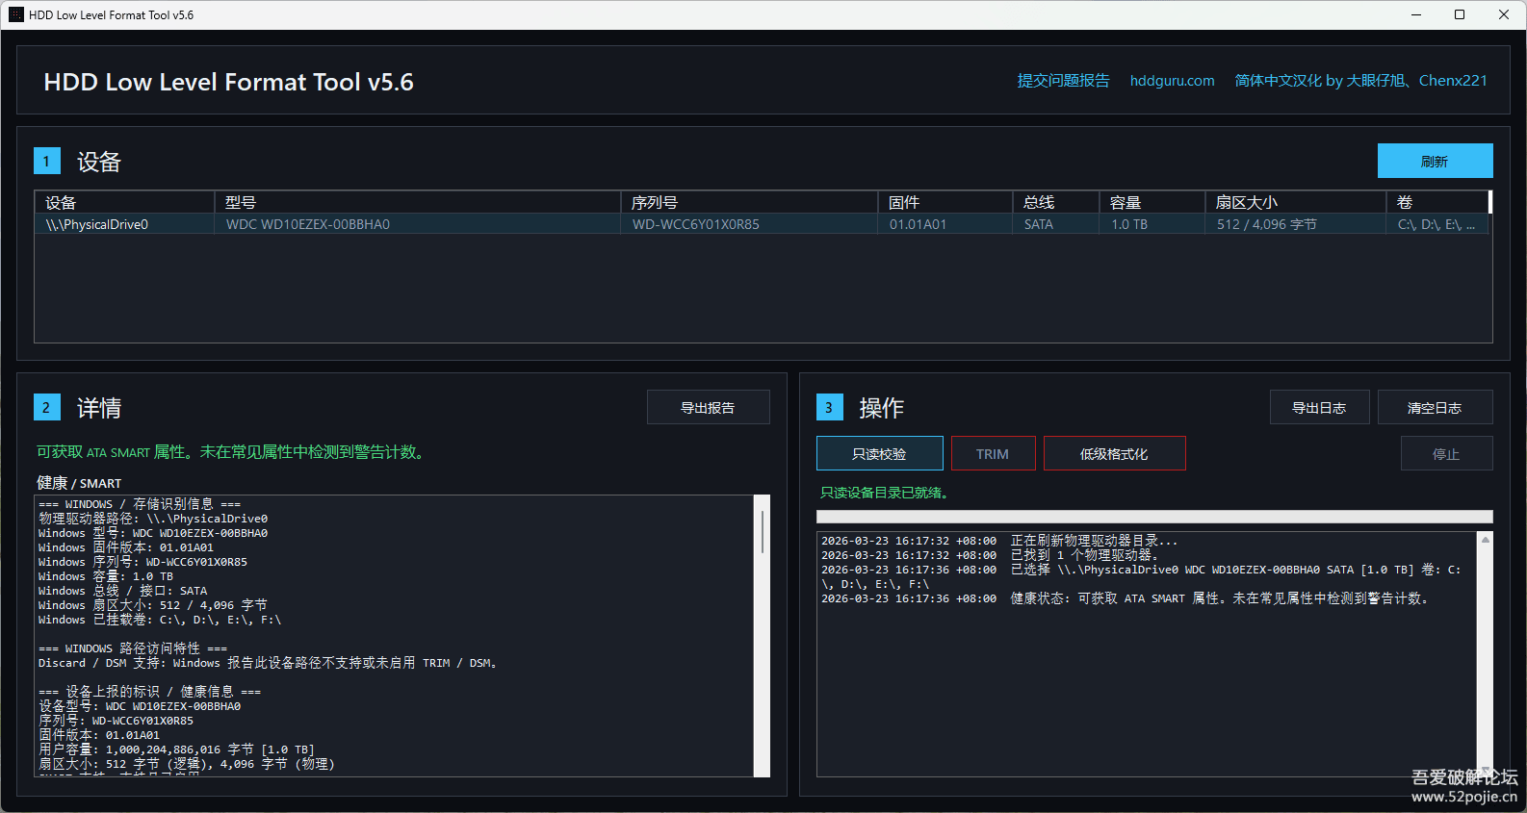Click the 导出日志 button
Screen dimensions: 1527x813
pos(1318,407)
